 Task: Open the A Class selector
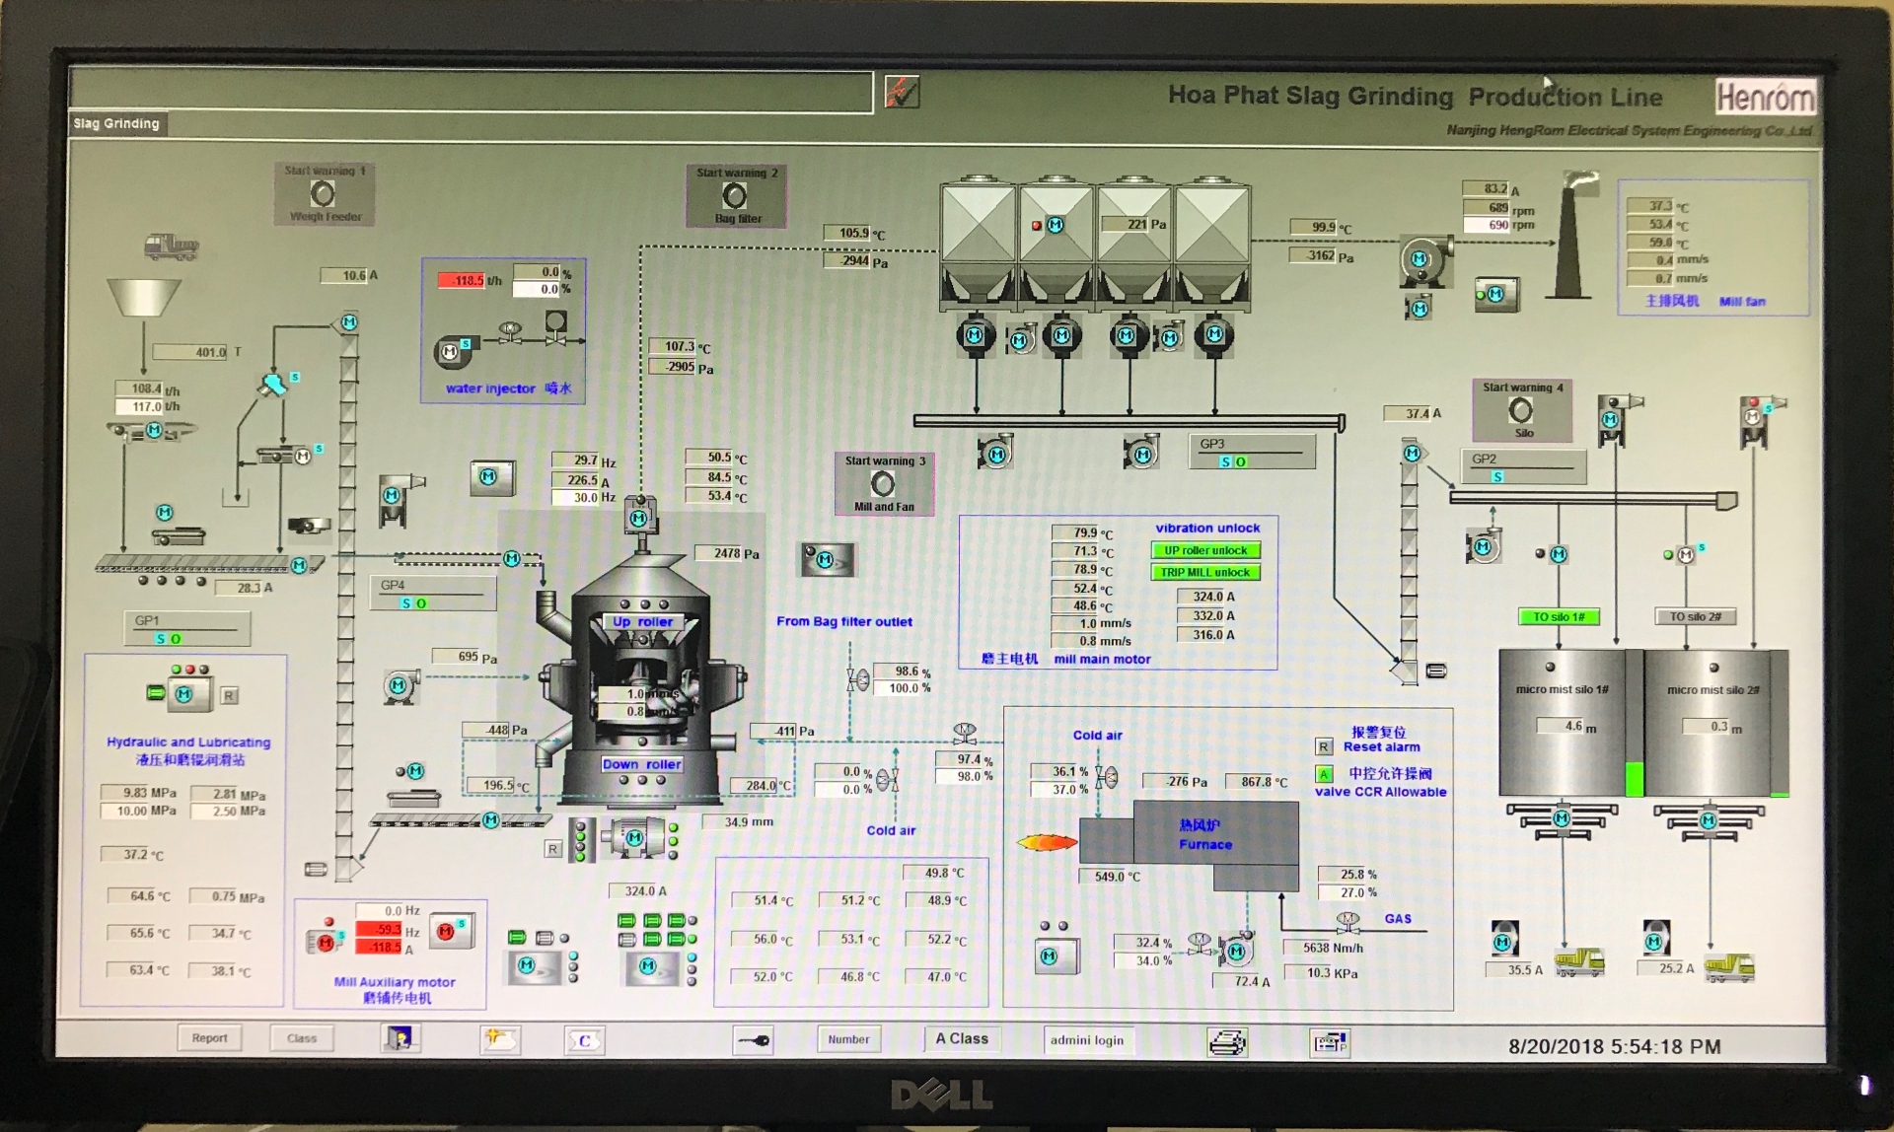961,1038
